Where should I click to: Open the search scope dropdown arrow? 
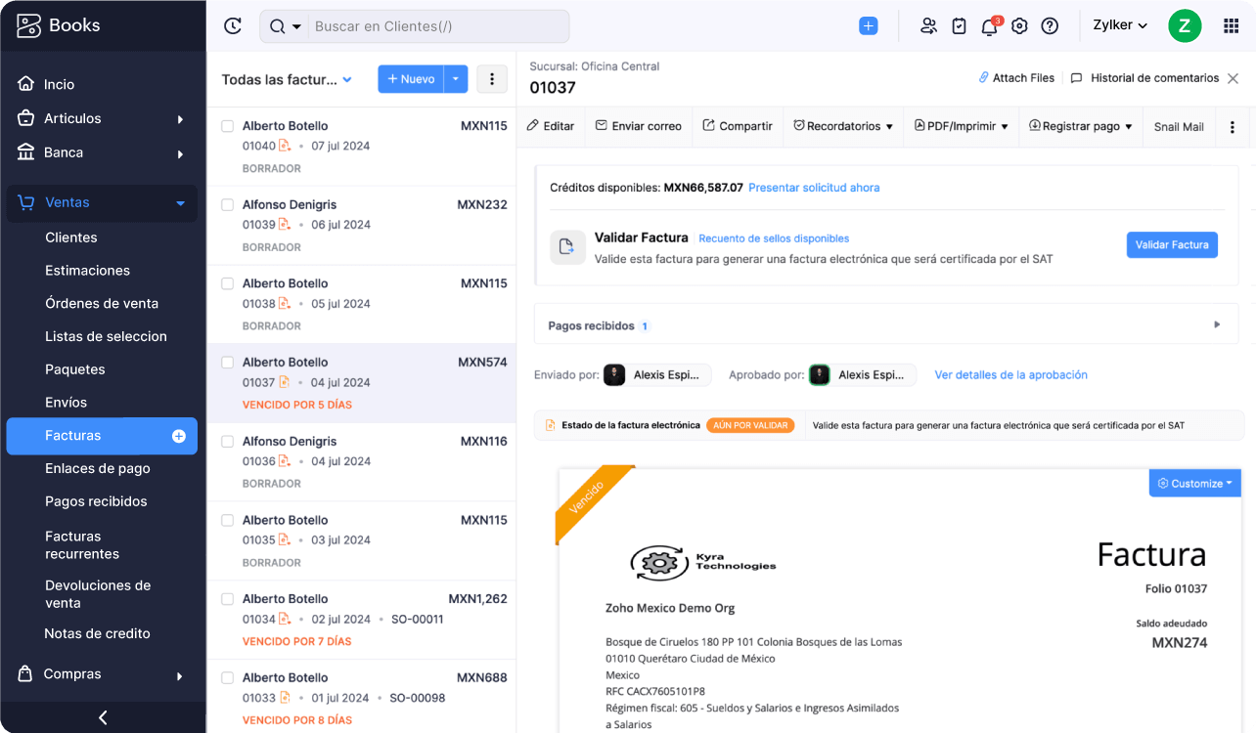[297, 26]
